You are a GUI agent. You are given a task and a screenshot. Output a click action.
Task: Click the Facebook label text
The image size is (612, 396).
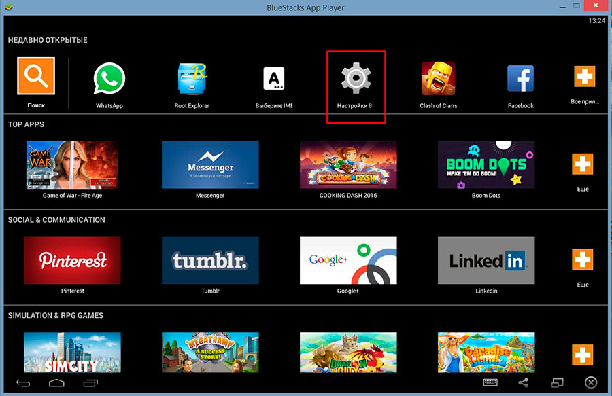click(x=521, y=106)
